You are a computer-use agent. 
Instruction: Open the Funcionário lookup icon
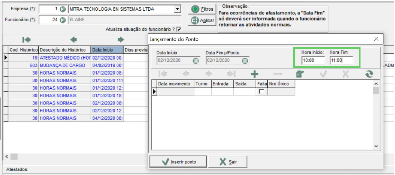click(62, 20)
